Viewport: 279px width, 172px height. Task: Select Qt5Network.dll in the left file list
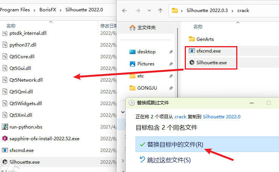coord(26,80)
